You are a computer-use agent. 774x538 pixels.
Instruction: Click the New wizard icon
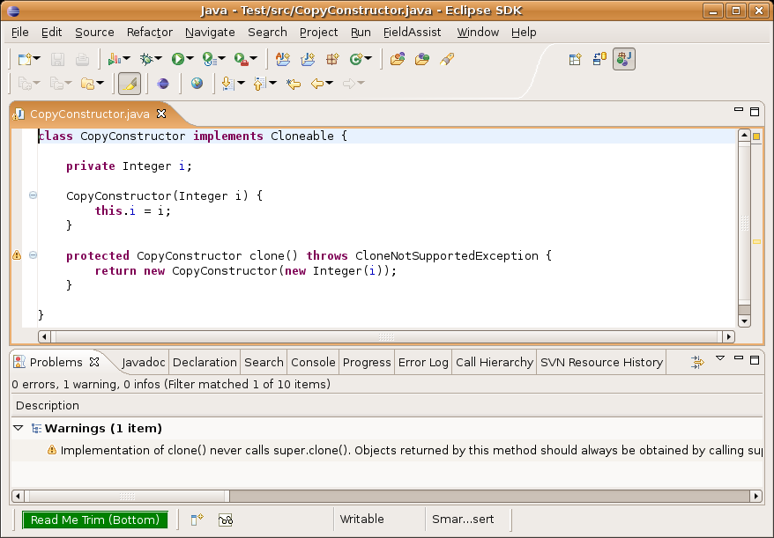[x=24, y=60]
